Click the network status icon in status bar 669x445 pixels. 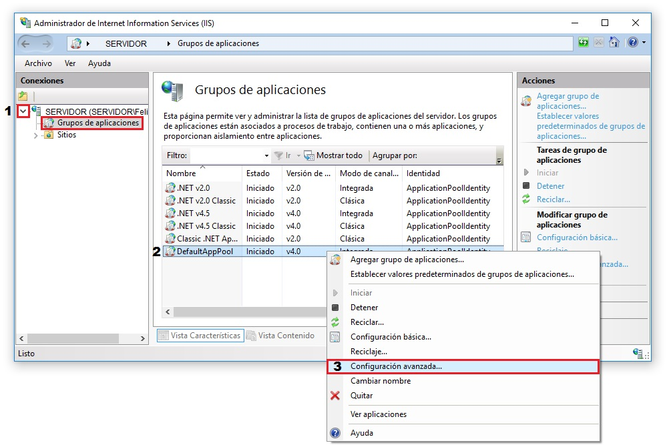tap(638, 353)
